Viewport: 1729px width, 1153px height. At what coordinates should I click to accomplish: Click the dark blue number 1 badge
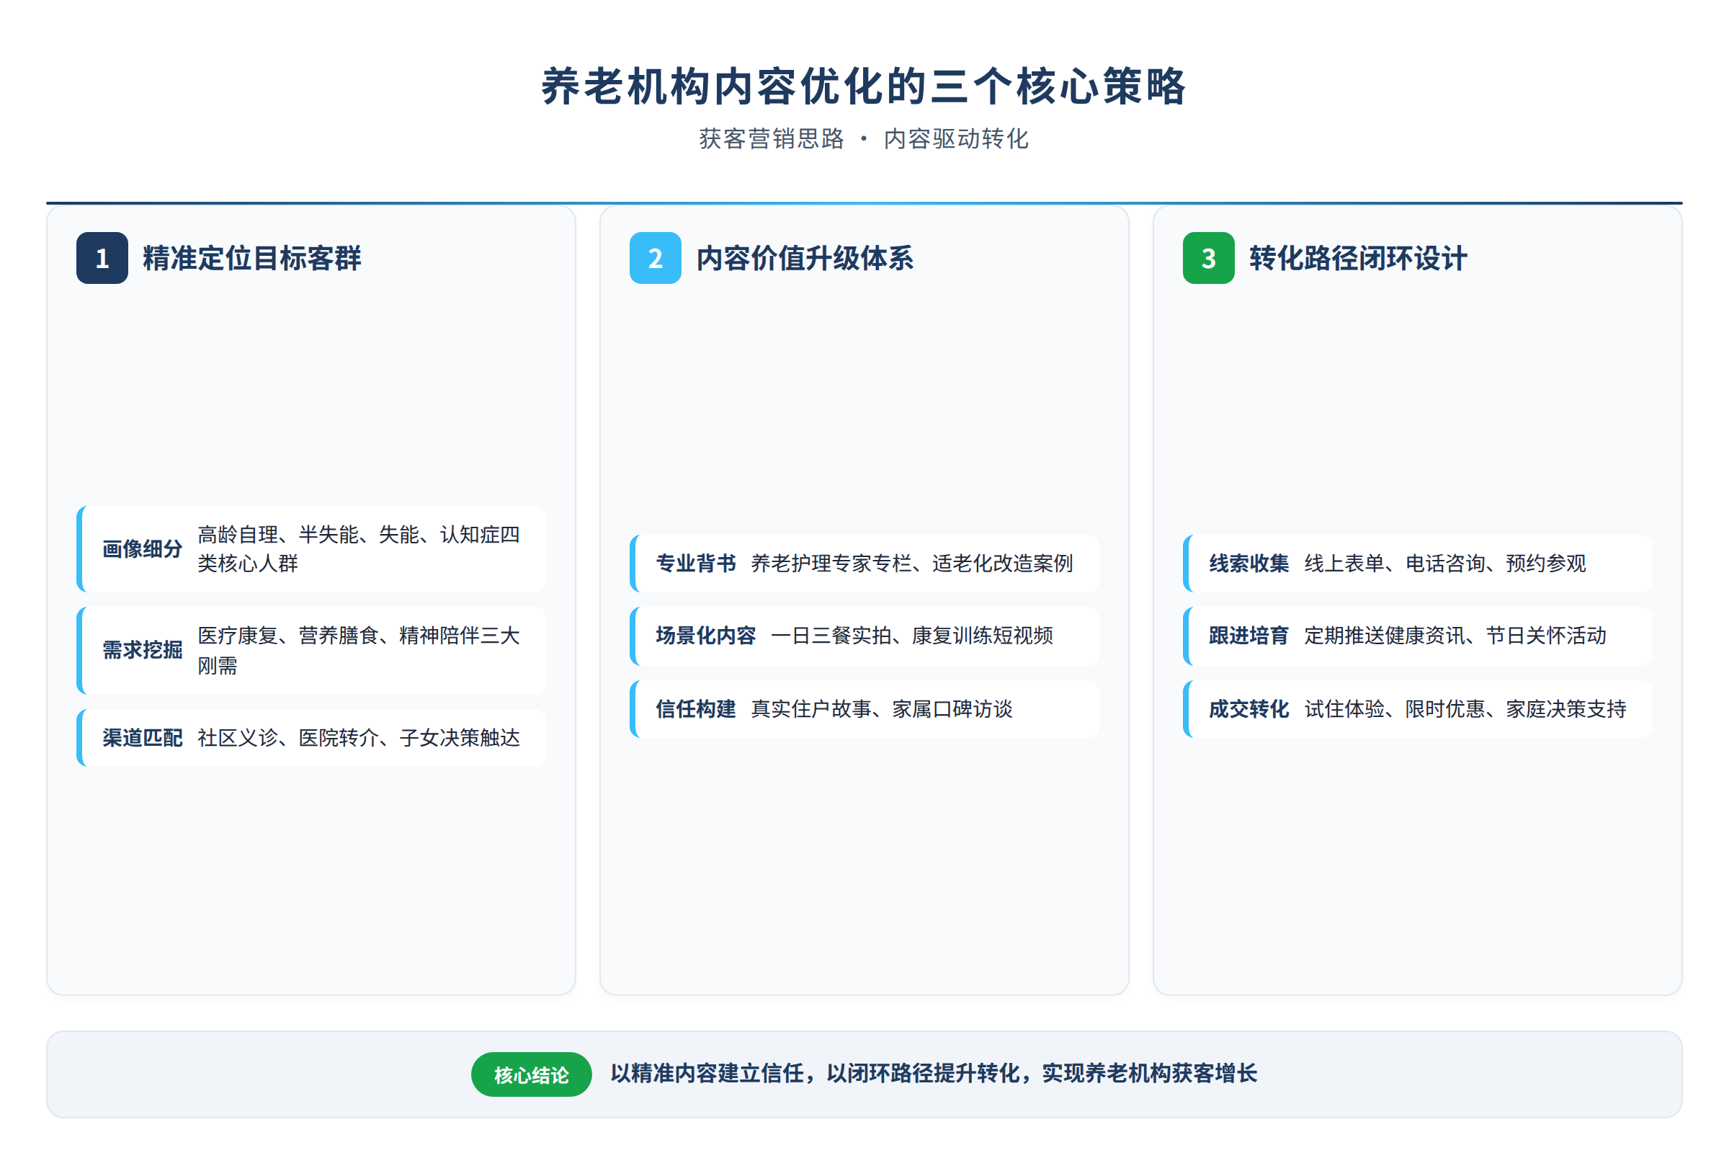click(x=102, y=258)
